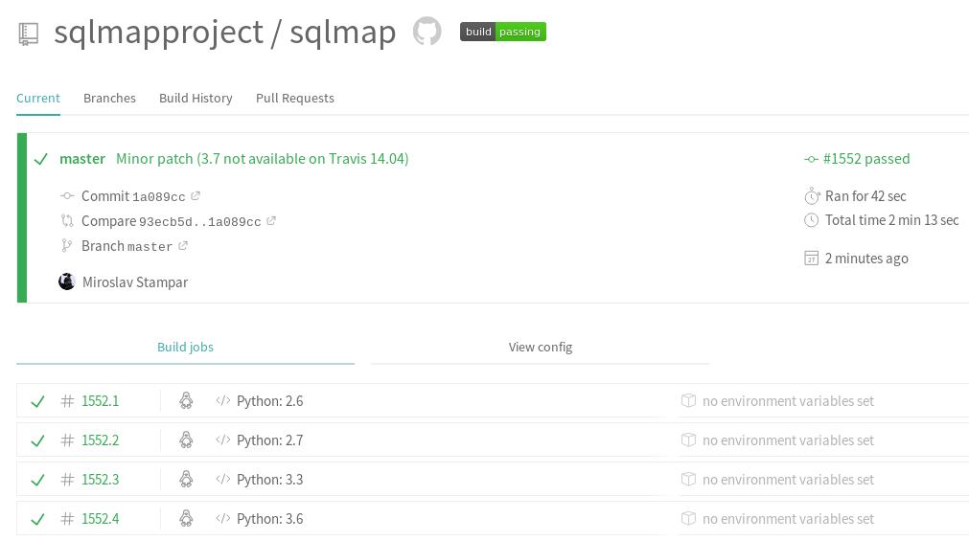Click the GitHub octocat icon

click(x=427, y=32)
